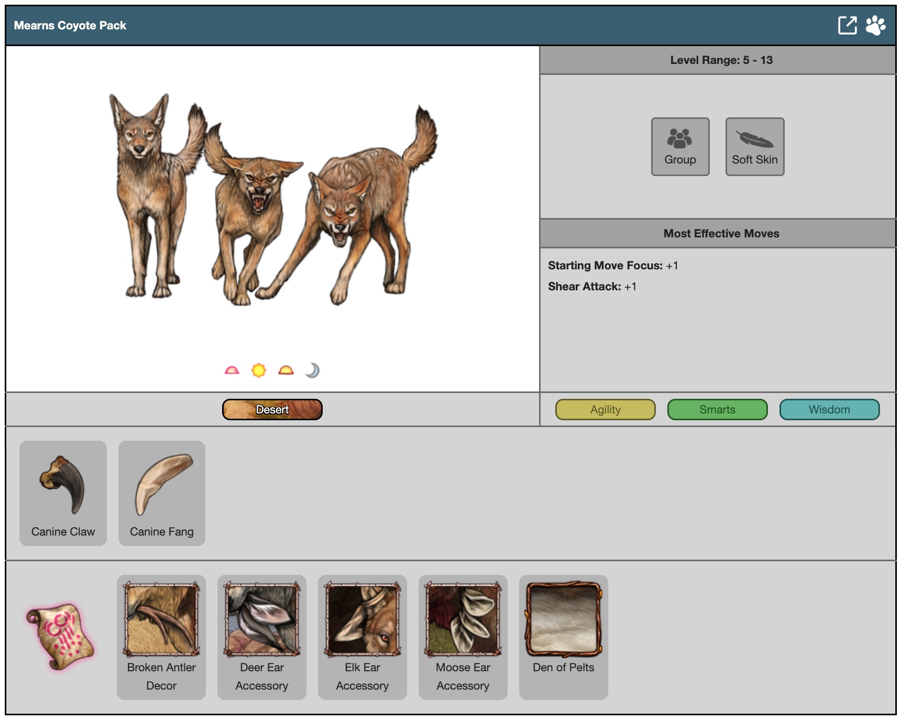Click the Desert biome tag
901x720 pixels.
click(272, 409)
